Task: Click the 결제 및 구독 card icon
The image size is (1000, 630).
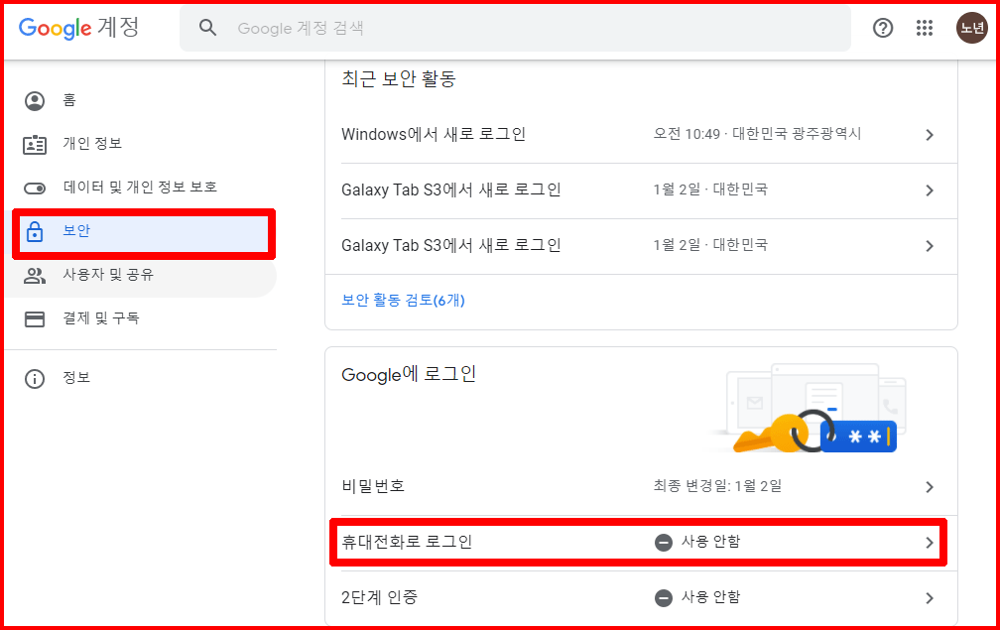Action: coord(35,318)
